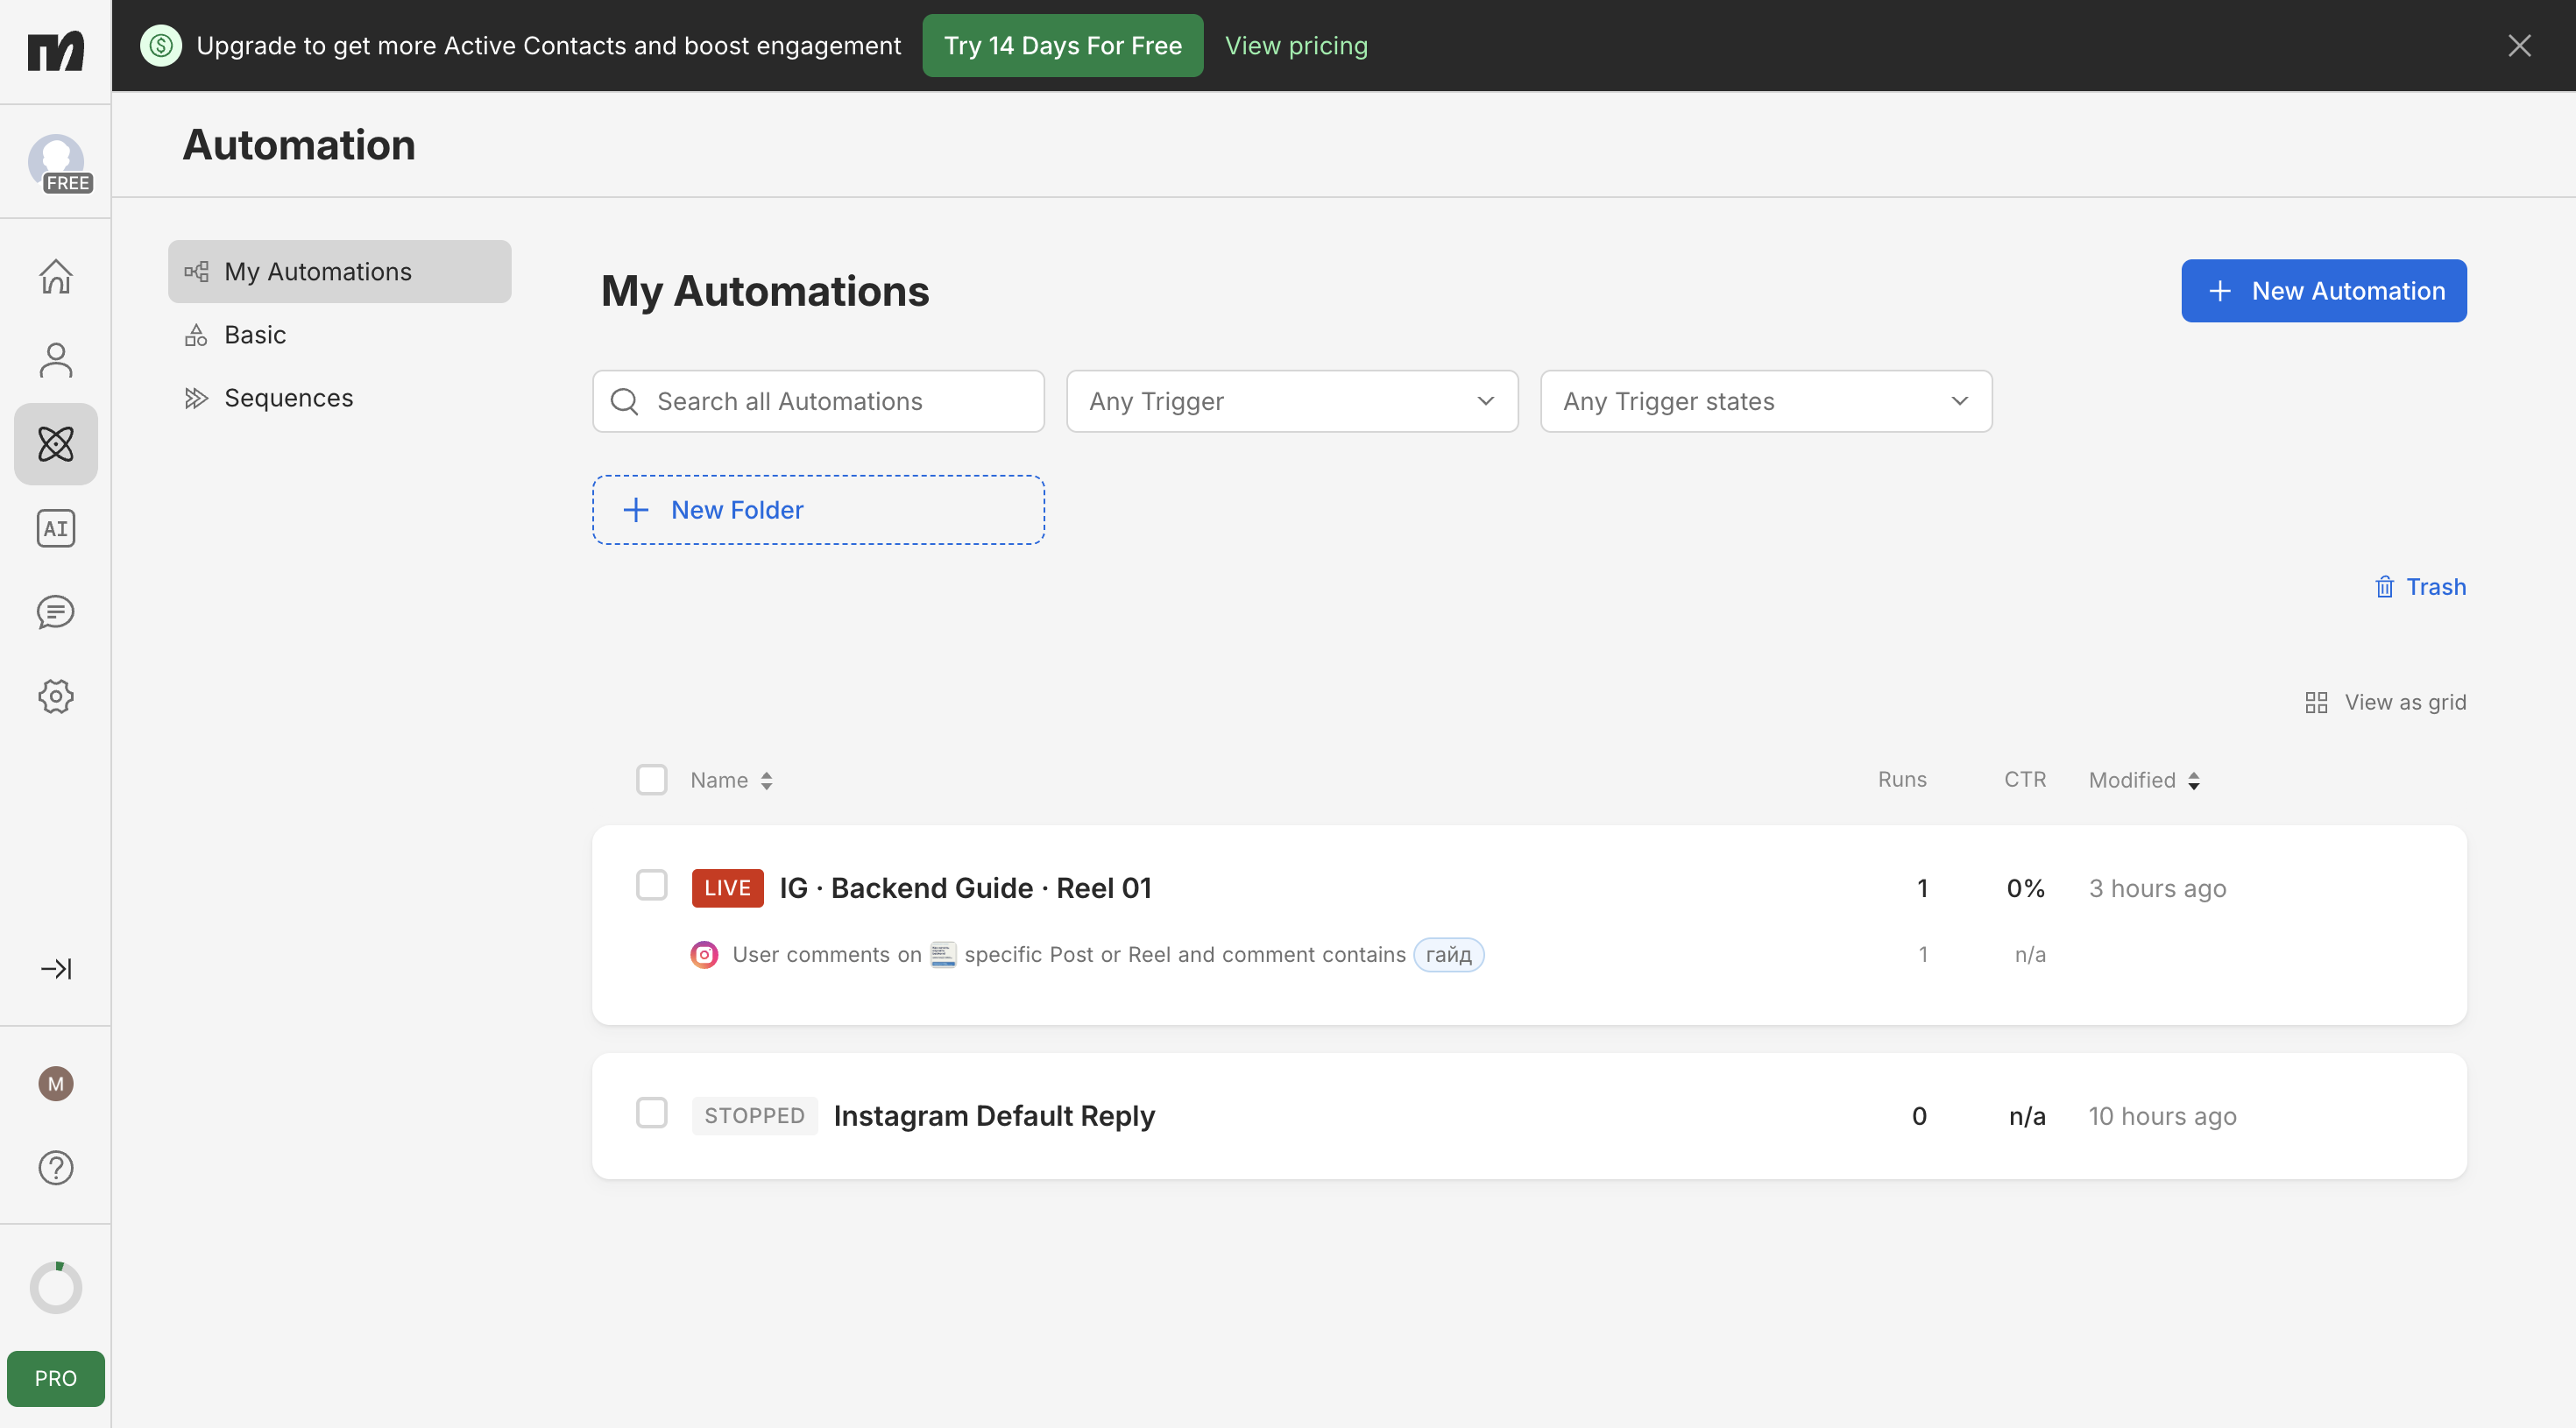Check the Instagram Default Reply row
This screenshot has height=1428, width=2576.
tap(652, 1112)
